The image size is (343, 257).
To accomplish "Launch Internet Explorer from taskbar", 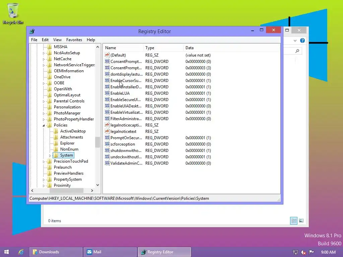I will click(21, 252).
